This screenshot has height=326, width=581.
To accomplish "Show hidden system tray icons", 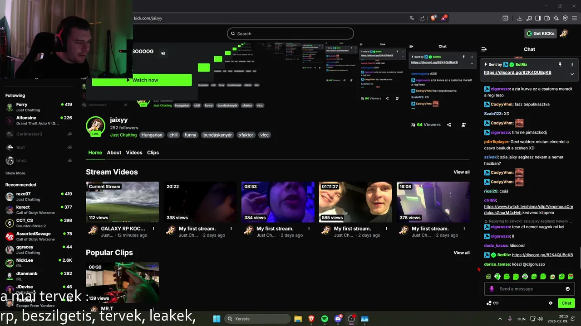I will [x=500, y=319].
